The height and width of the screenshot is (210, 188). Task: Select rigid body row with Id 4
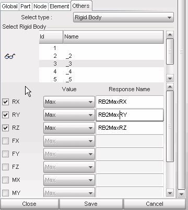click(101, 71)
